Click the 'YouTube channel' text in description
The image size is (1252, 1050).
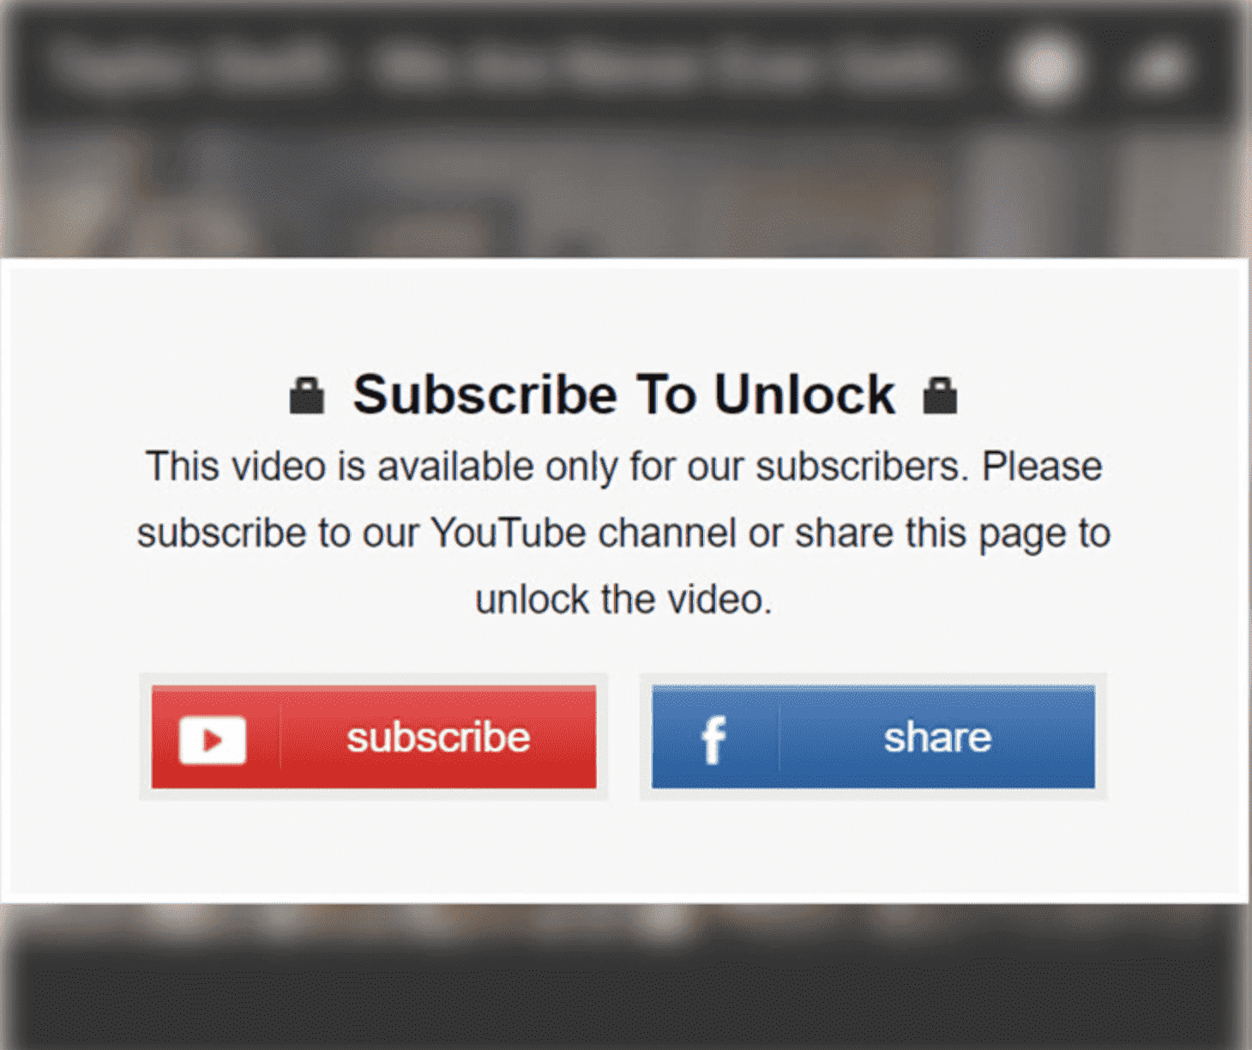(583, 533)
